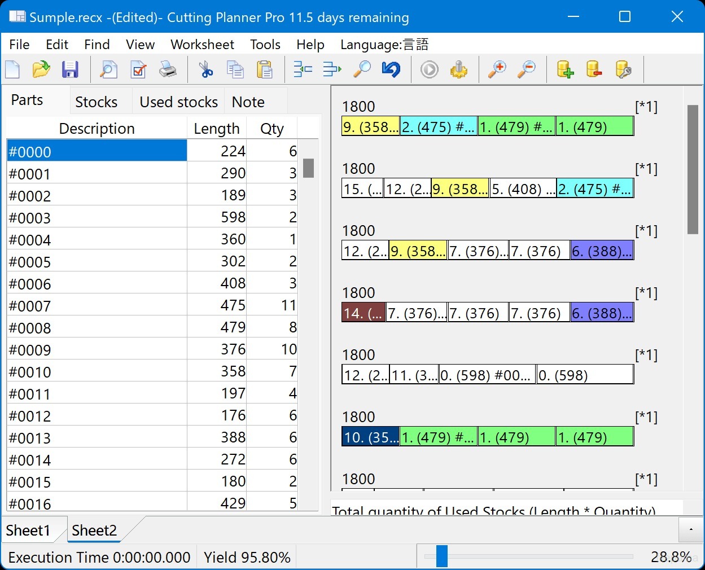
Task: Click the blue Undo arrow icon
Action: point(391,69)
